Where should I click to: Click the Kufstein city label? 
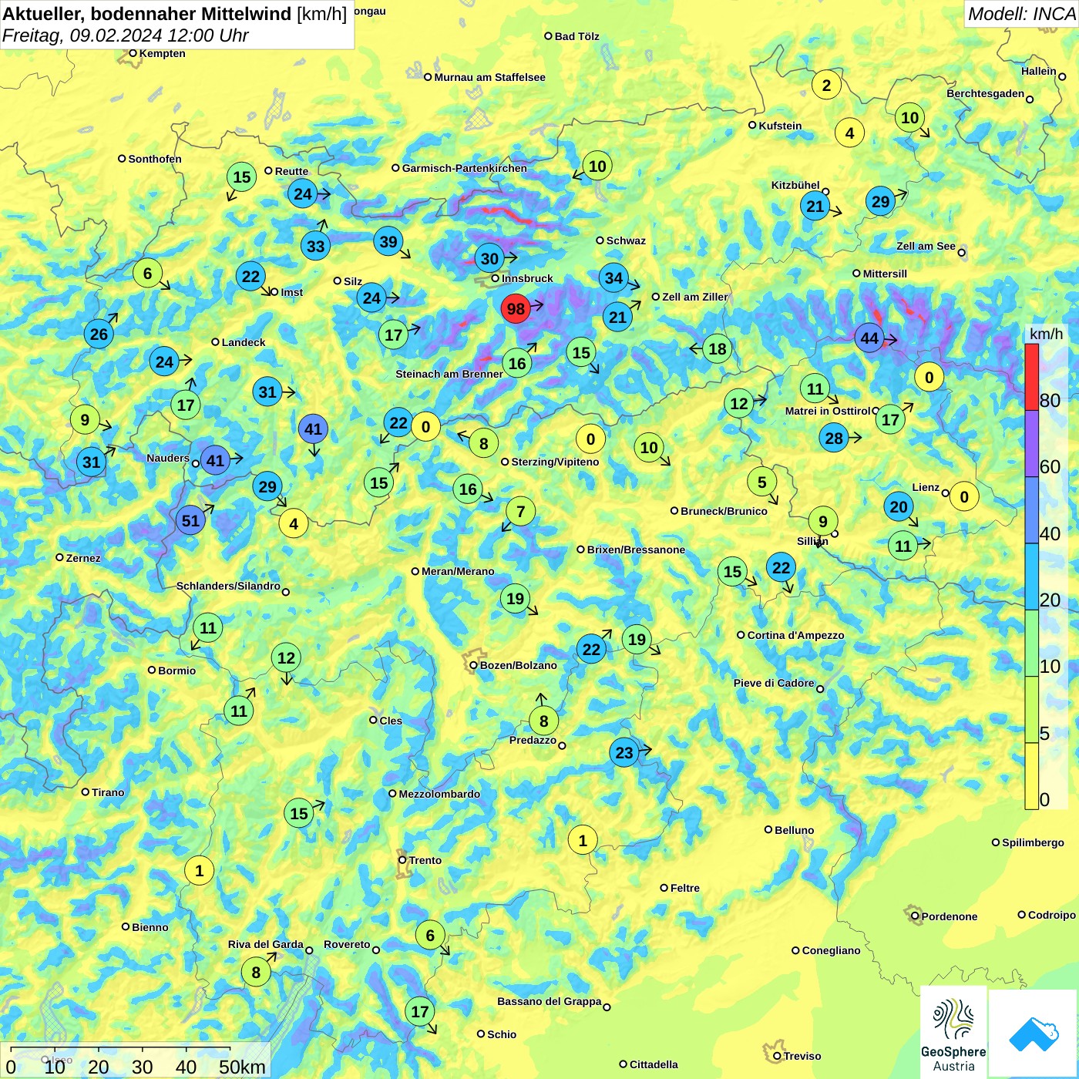(780, 126)
